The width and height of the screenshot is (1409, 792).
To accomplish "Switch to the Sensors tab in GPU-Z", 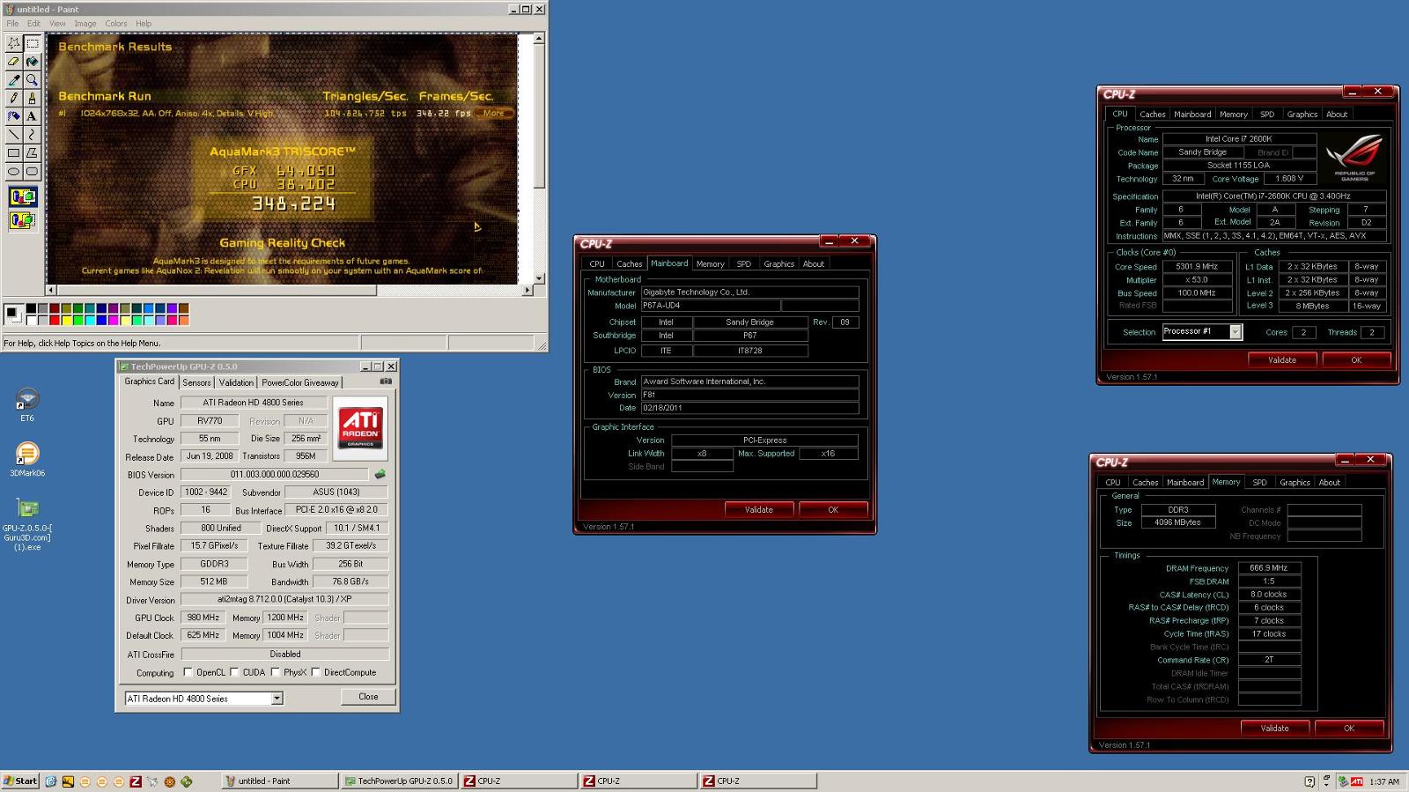I will pyautogui.click(x=196, y=382).
